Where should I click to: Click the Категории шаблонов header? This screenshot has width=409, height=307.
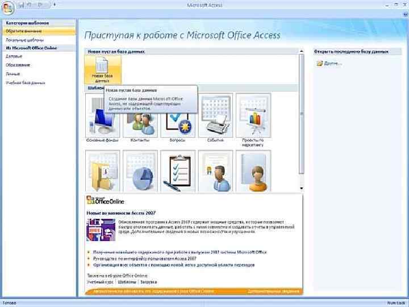(x=39, y=23)
